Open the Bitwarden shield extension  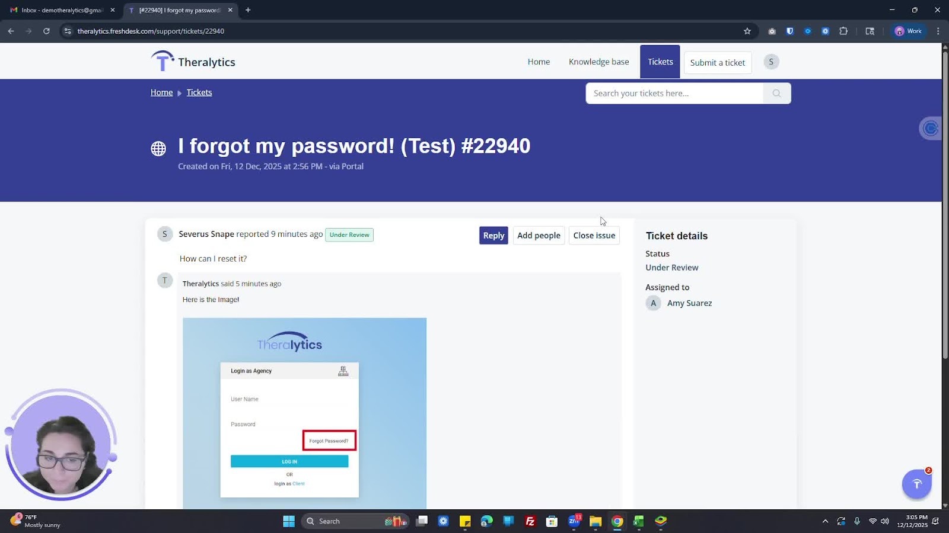pos(789,31)
